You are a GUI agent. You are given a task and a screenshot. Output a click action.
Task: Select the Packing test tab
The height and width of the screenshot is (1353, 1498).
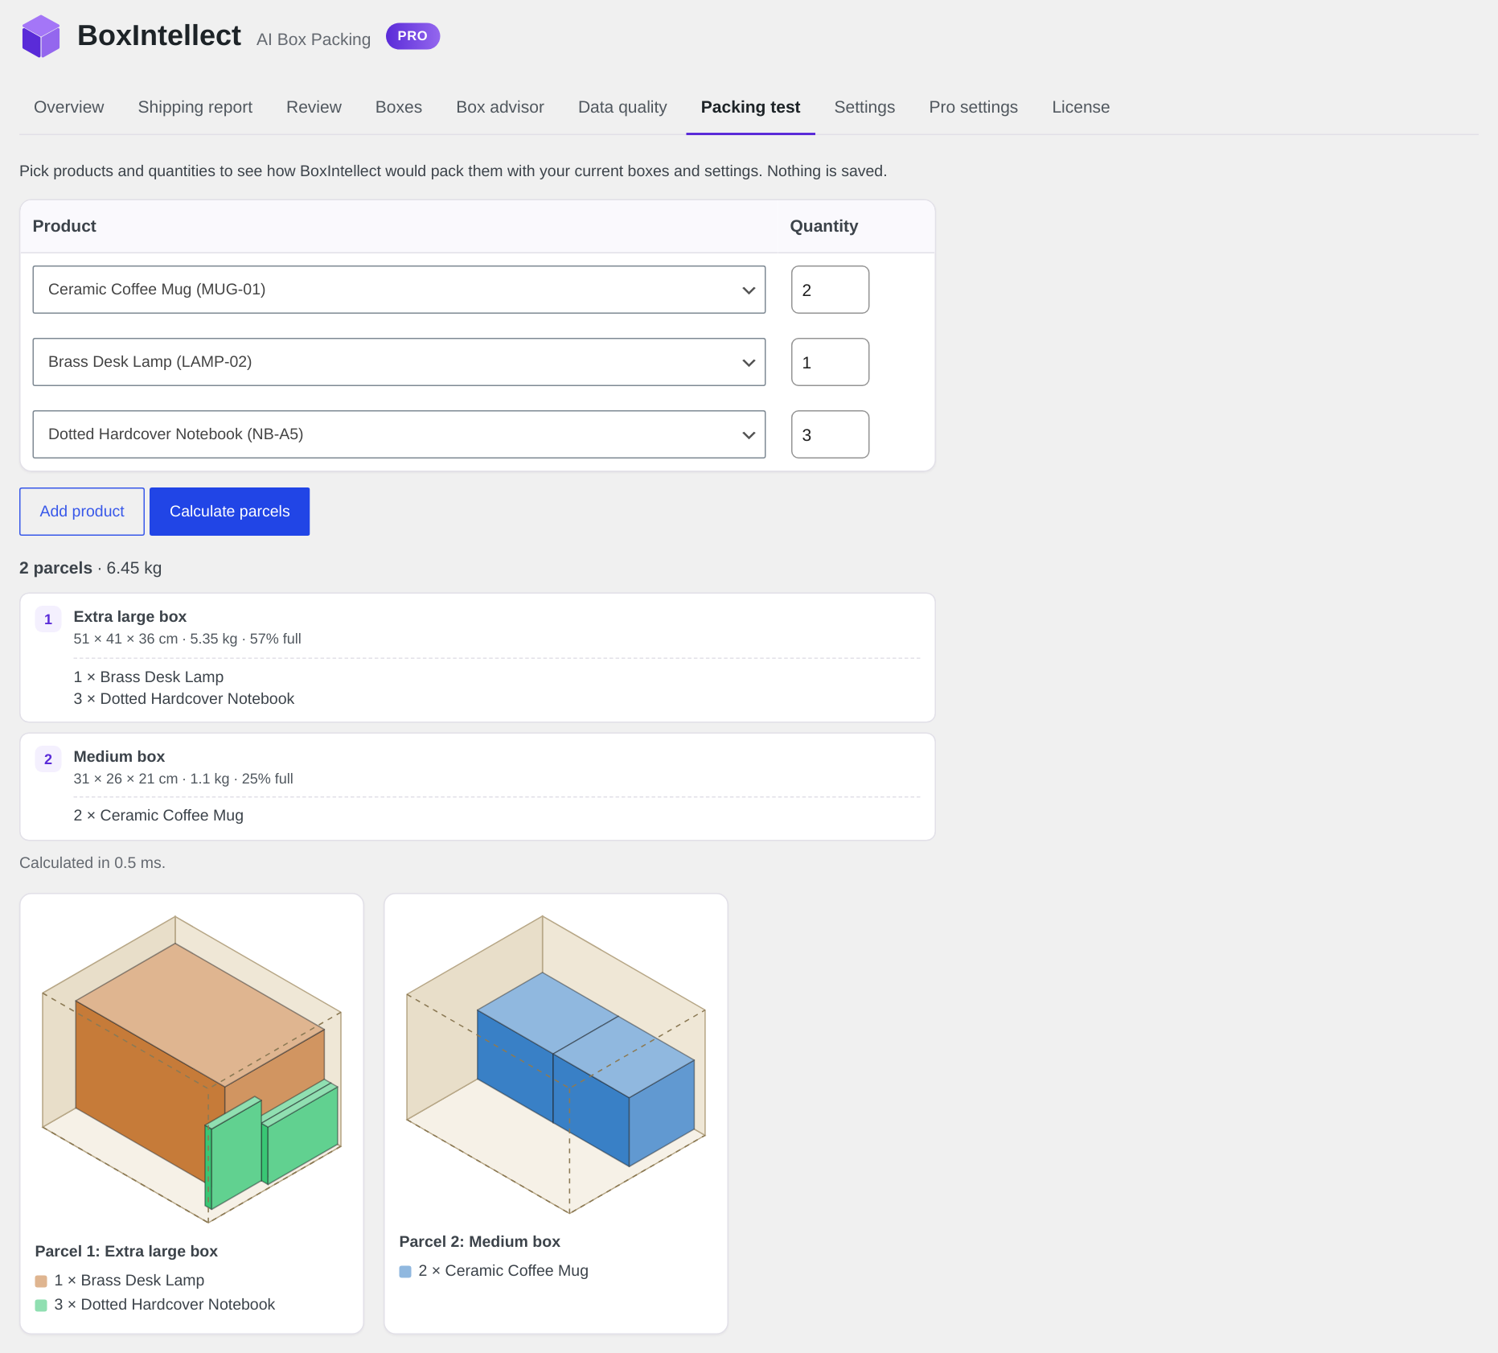[750, 107]
